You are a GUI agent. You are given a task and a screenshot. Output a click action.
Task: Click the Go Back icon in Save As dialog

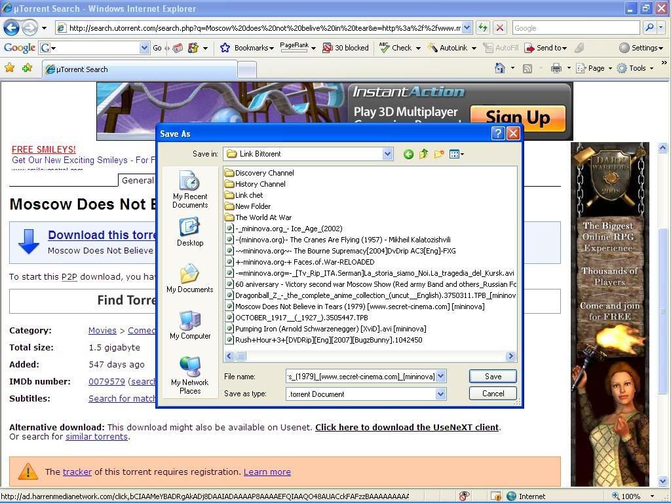[408, 154]
